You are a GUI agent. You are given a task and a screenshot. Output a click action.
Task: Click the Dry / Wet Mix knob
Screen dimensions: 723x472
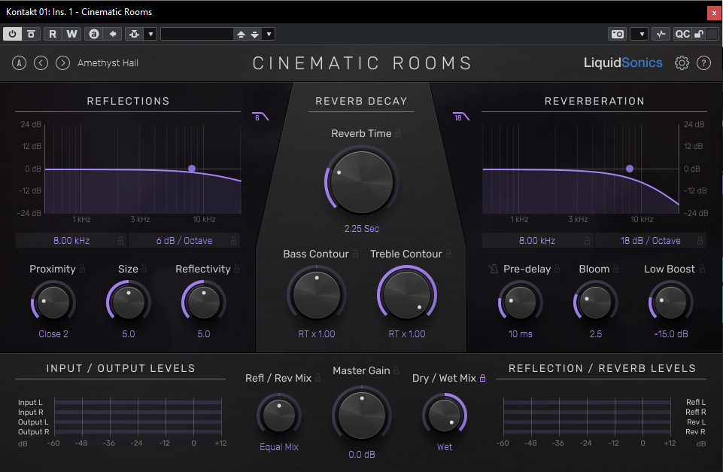point(445,416)
